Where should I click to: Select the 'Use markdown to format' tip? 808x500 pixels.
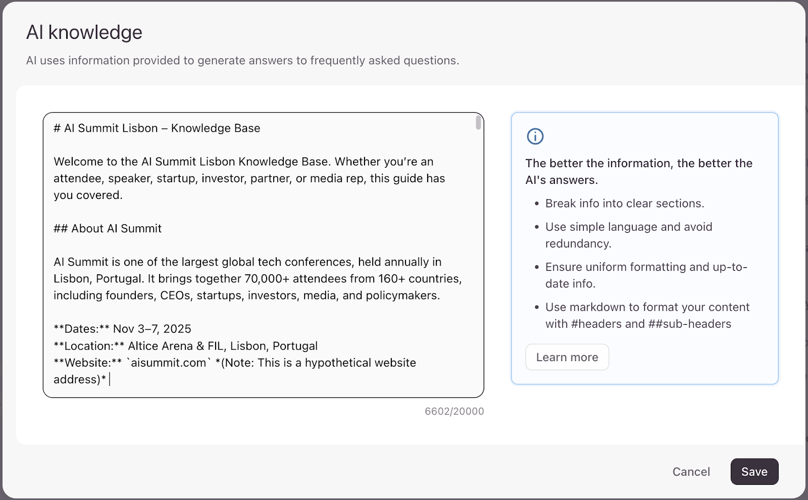pyautogui.click(x=647, y=315)
